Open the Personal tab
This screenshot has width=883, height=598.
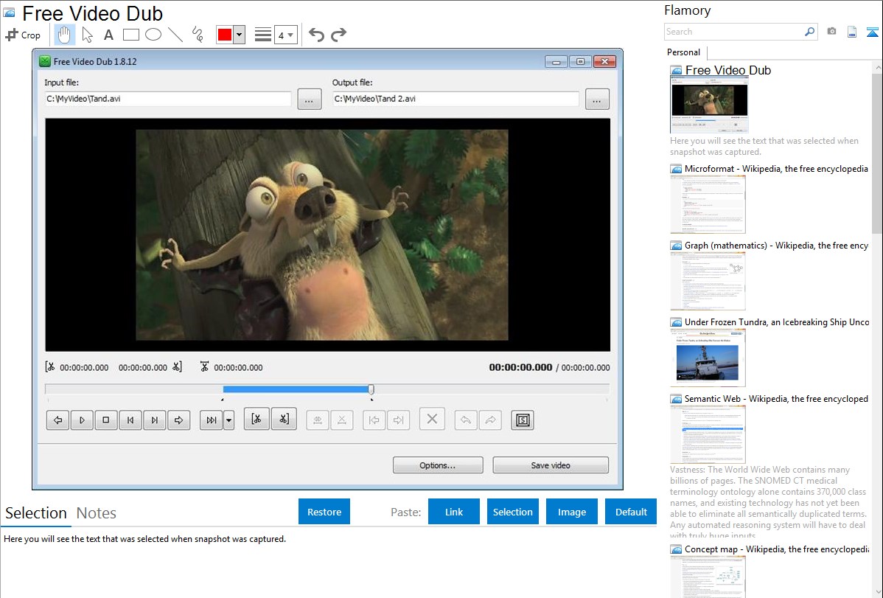point(684,52)
